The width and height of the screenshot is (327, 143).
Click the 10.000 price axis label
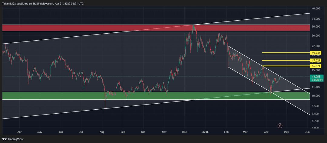click(x=316, y=96)
